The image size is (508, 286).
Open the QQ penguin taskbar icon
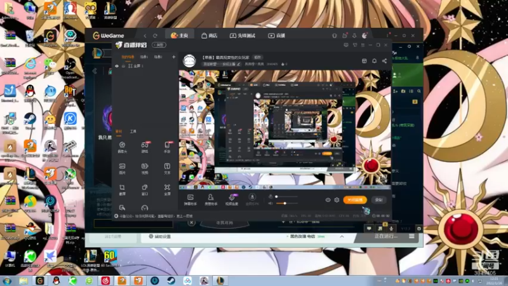click(x=56, y=280)
